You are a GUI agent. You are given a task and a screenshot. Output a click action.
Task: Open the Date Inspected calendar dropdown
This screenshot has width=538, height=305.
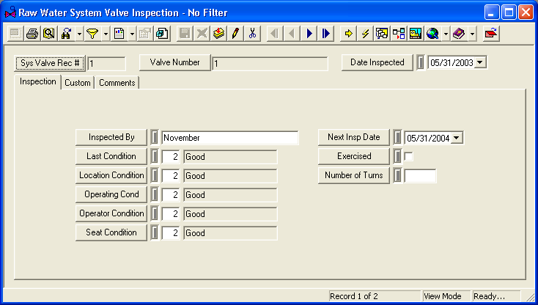[480, 62]
